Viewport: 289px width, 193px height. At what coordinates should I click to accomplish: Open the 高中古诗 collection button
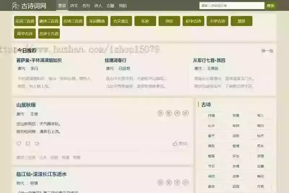pos(25,34)
